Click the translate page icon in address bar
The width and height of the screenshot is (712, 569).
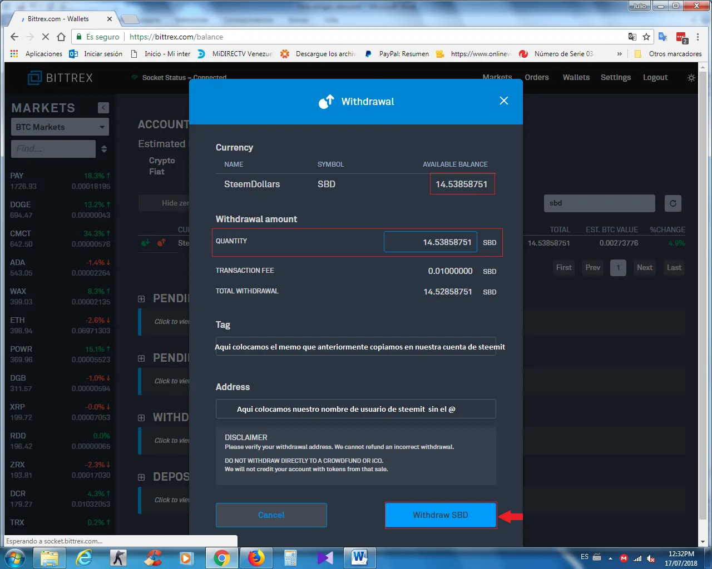click(632, 37)
